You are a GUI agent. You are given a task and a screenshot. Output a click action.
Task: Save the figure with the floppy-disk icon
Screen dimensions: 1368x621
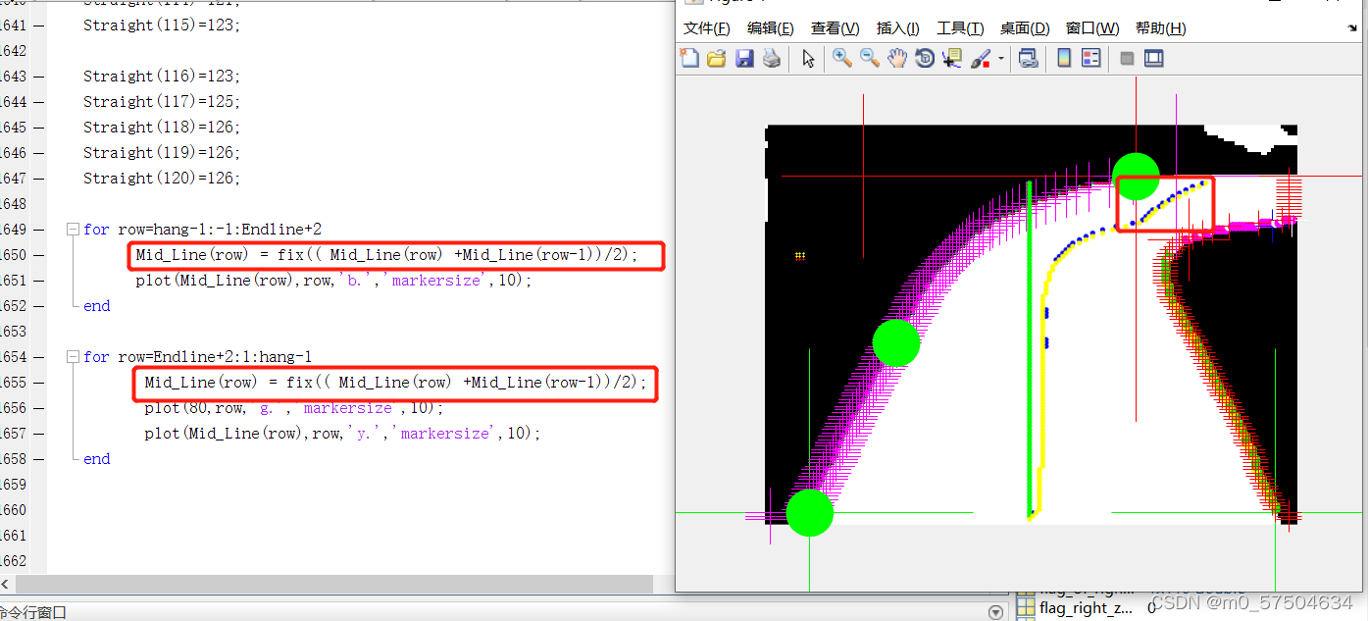pos(744,59)
